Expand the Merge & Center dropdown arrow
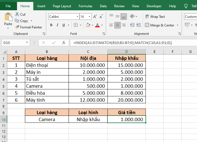 [x=177, y=25]
